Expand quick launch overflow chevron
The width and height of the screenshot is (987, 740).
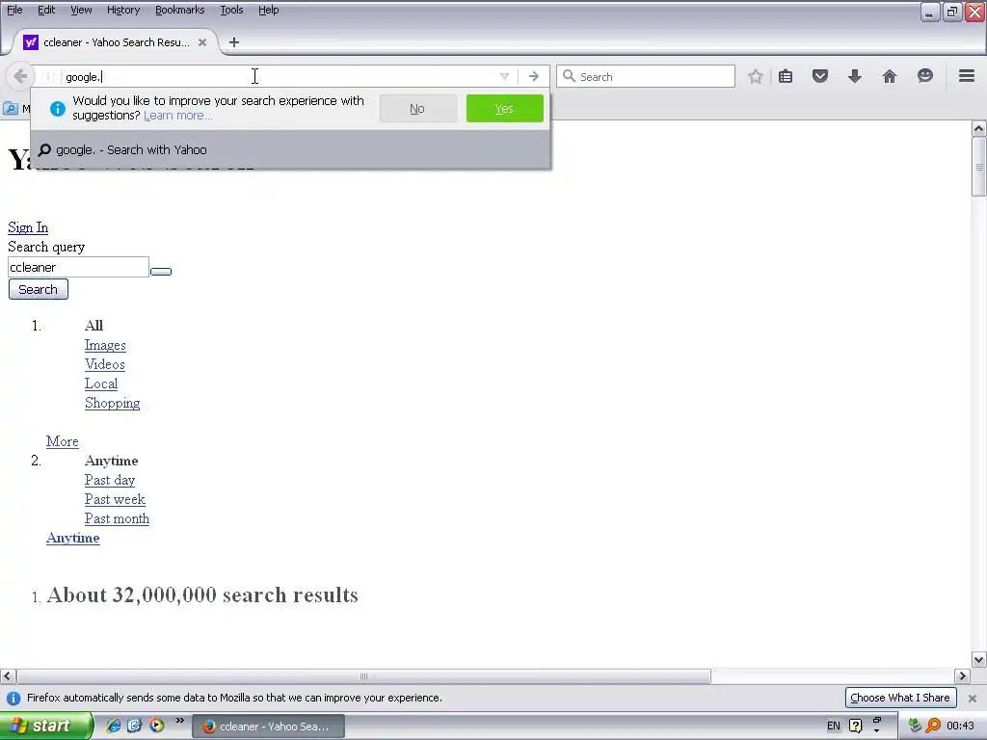point(180,721)
